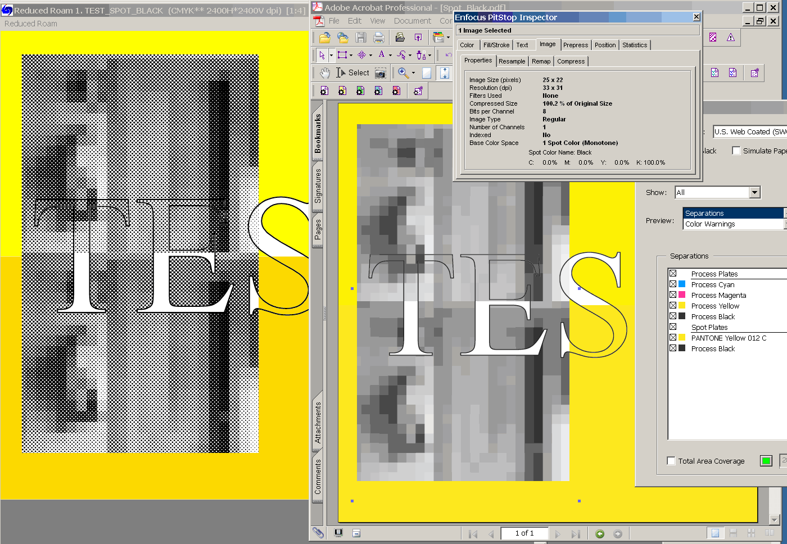Image resolution: width=787 pixels, height=544 pixels.
Task: Activate the purple Edit Text tool
Action: (382, 55)
